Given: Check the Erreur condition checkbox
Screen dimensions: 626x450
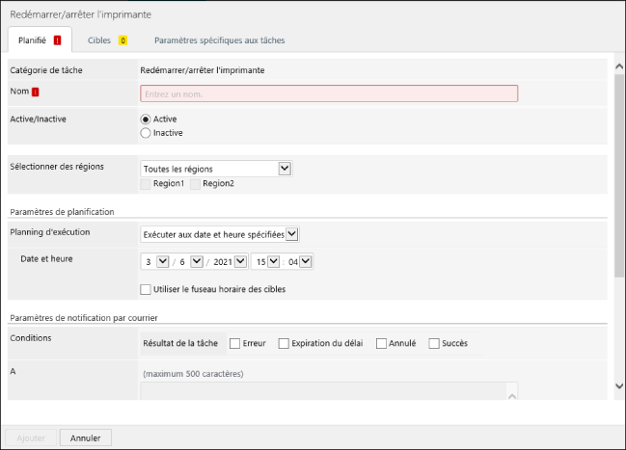Looking at the screenshot, I should (235, 343).
